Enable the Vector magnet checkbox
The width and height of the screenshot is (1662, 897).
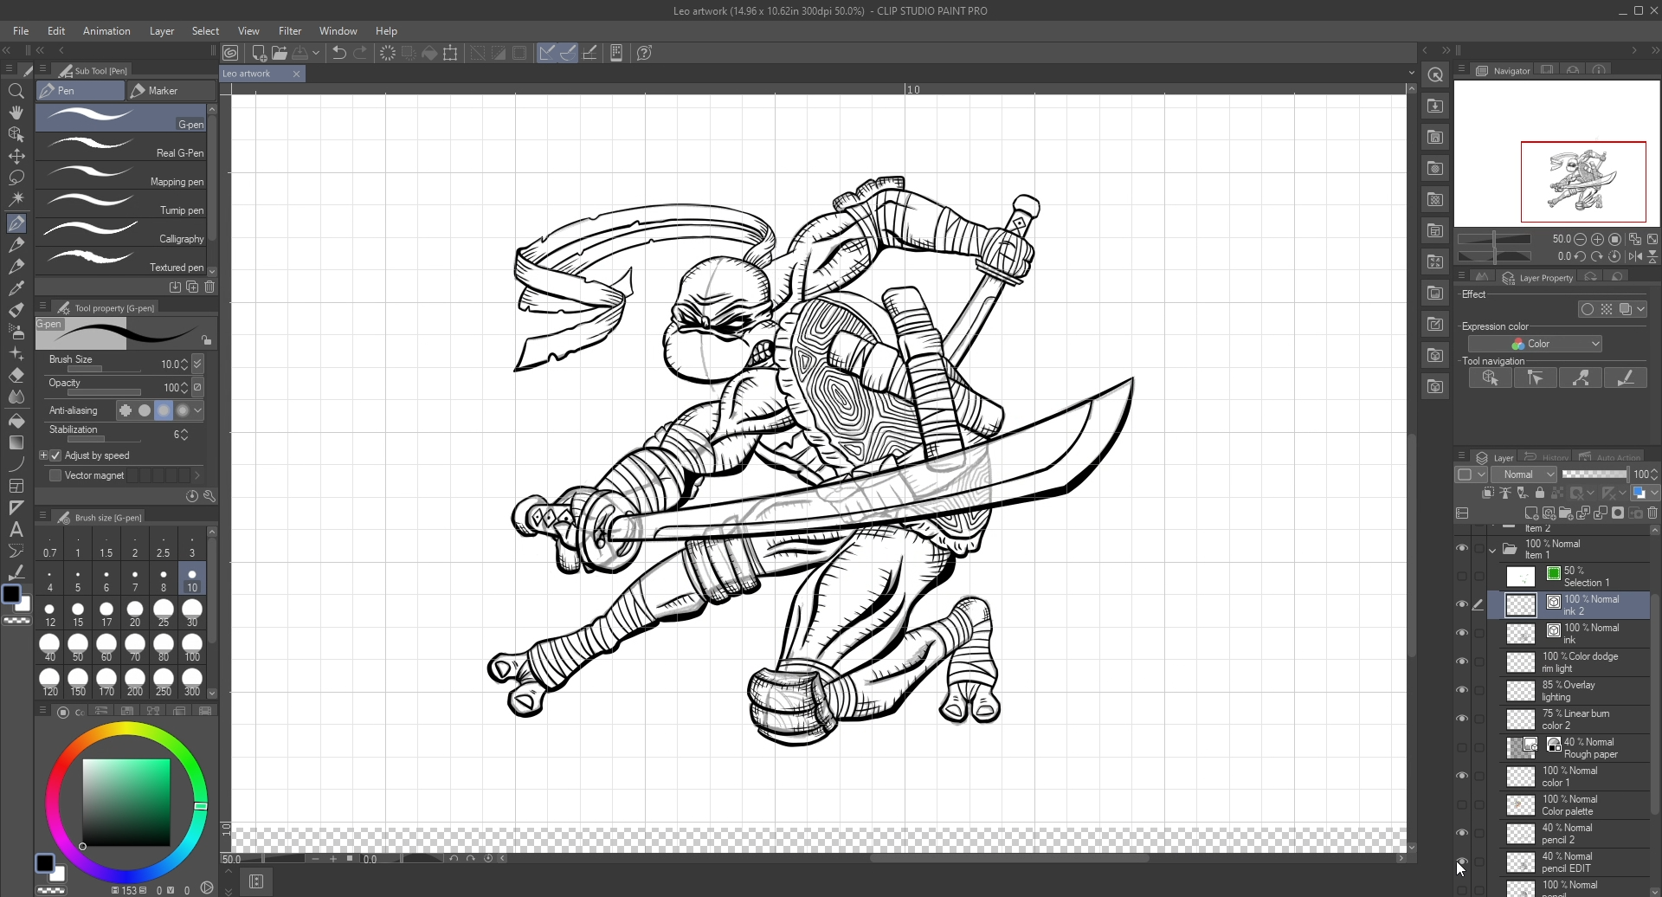point(55,475)
